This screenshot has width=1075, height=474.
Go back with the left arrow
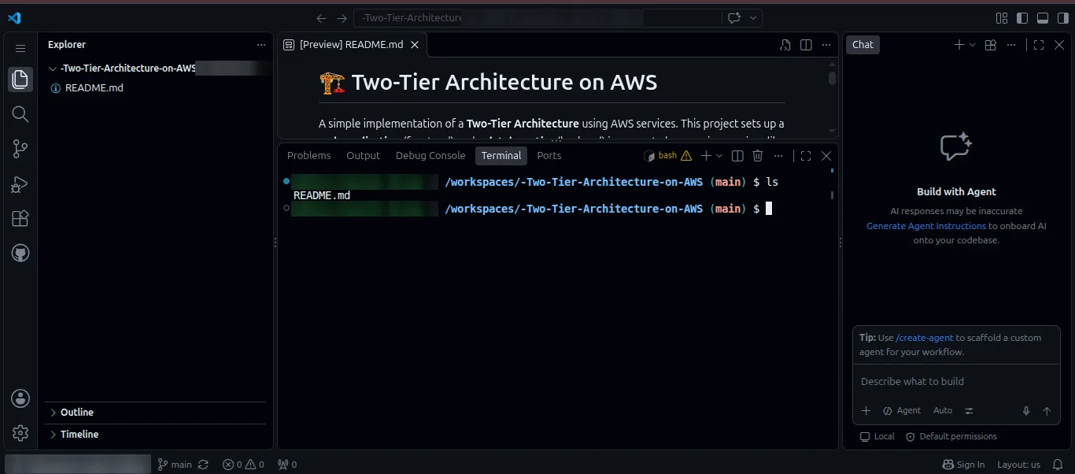pyautogui.click(x=321, y=18)
